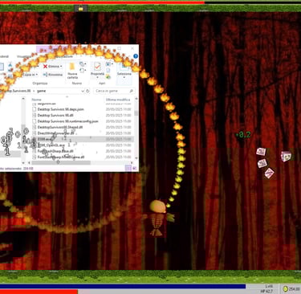Screen dimensions: 301x294
Task: Open the blue help icon in Explorer
Action: [136, 56]
